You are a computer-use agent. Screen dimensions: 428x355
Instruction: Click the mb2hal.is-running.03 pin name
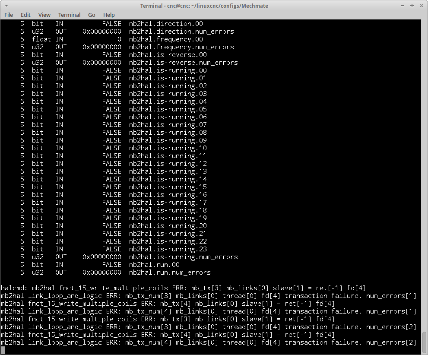pos(168,94)
